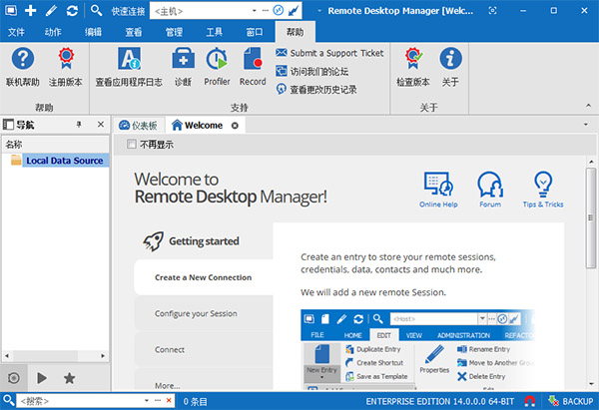Click ENTERPRISE EDITION version text

(439, 402)
